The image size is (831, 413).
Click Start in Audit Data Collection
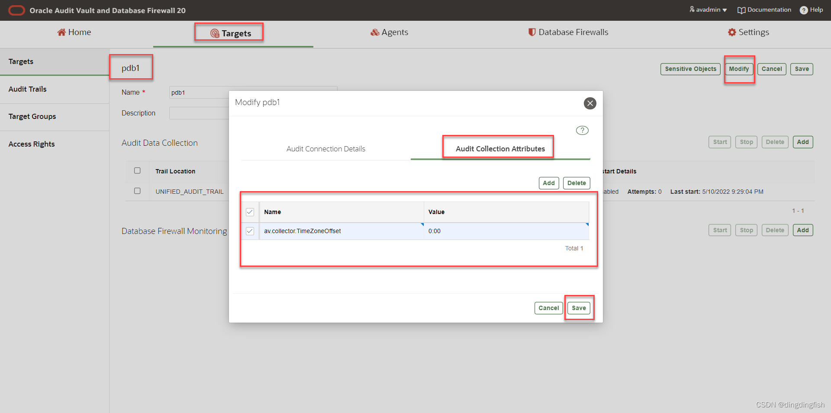(x=720, y=142)
